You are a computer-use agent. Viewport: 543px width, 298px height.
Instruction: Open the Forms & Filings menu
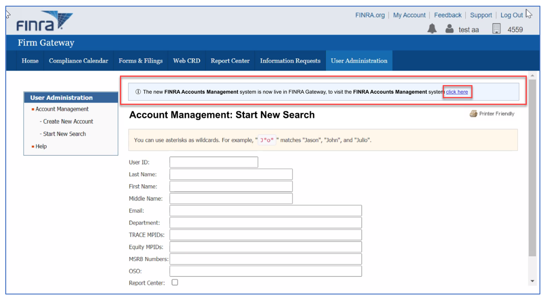click(140, 61)
